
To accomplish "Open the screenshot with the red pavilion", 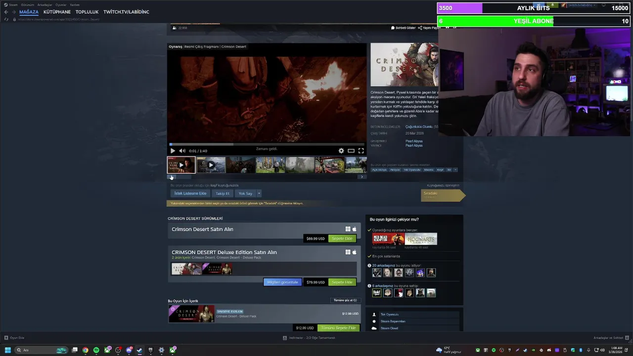I will 330,165.
